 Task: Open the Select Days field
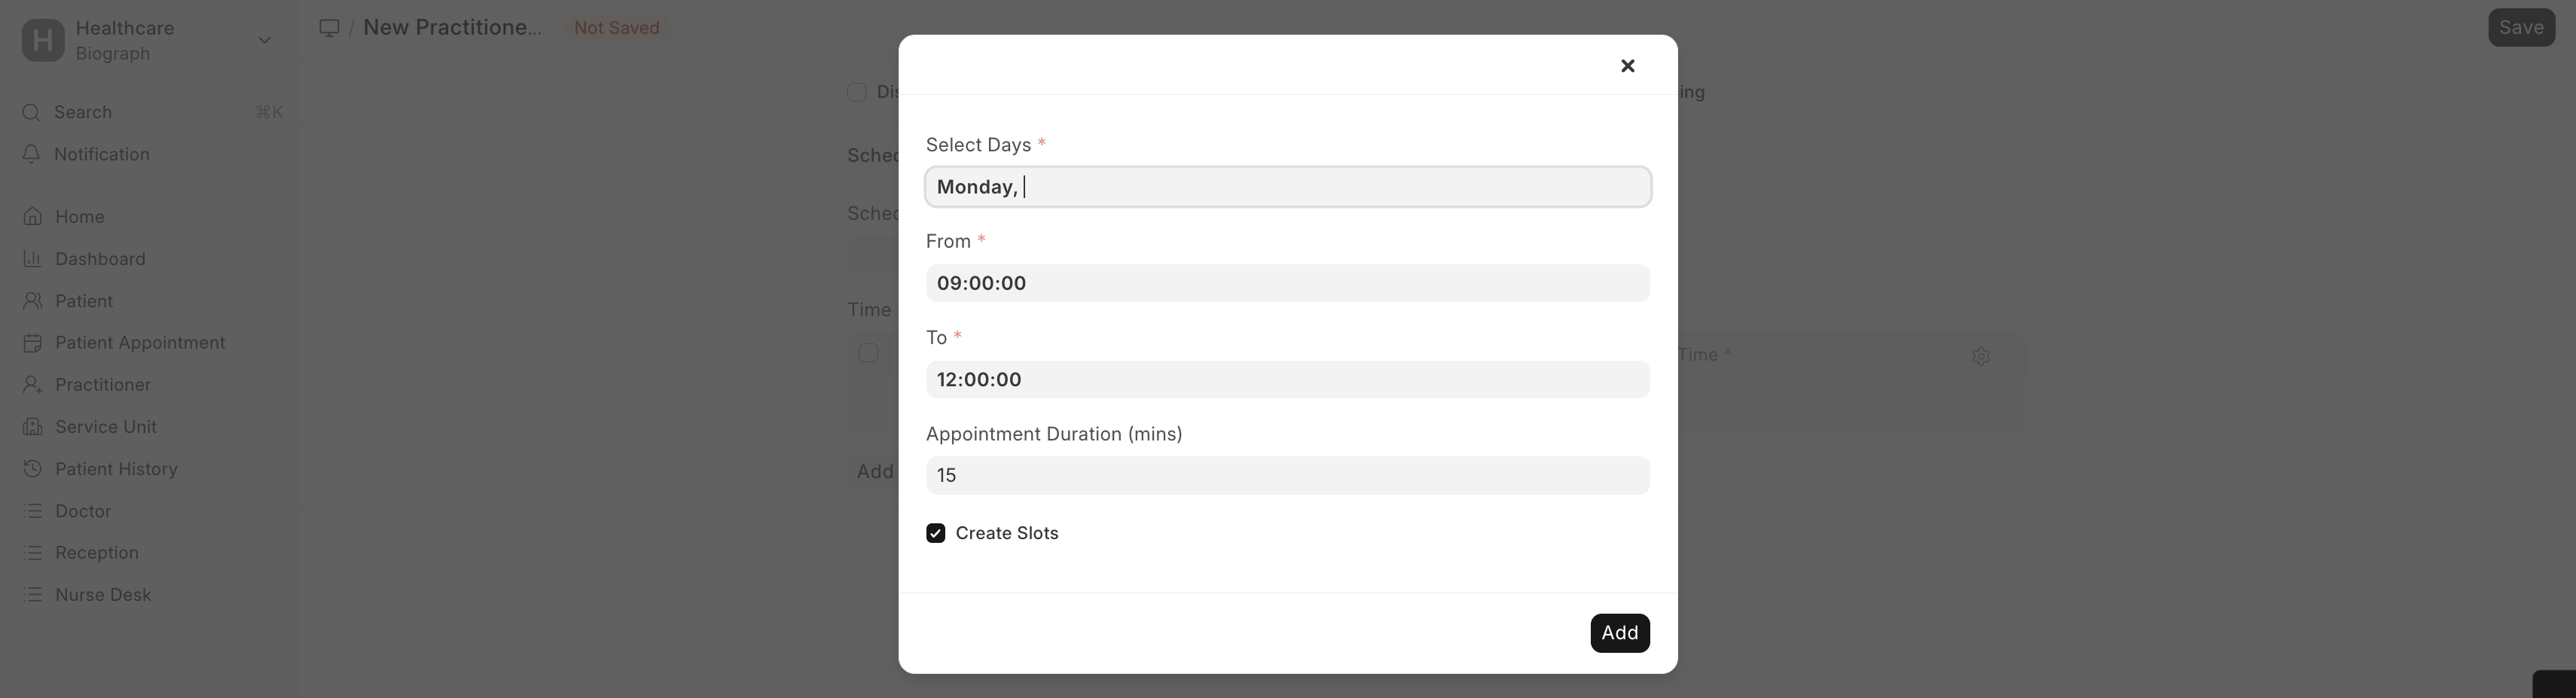coord(1287,186)
